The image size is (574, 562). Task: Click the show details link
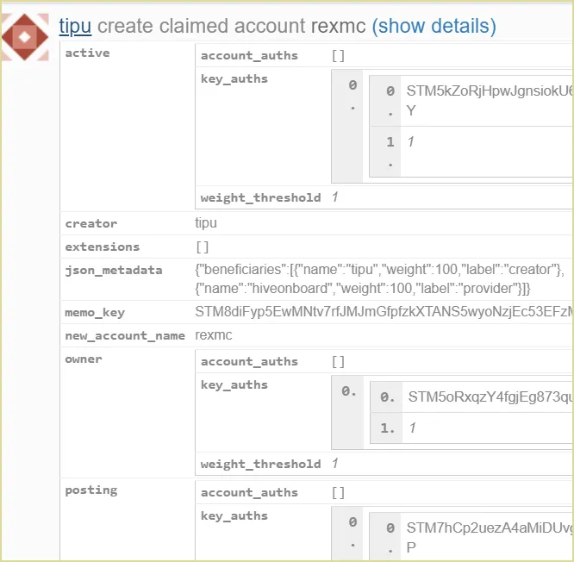click(434, 27)
